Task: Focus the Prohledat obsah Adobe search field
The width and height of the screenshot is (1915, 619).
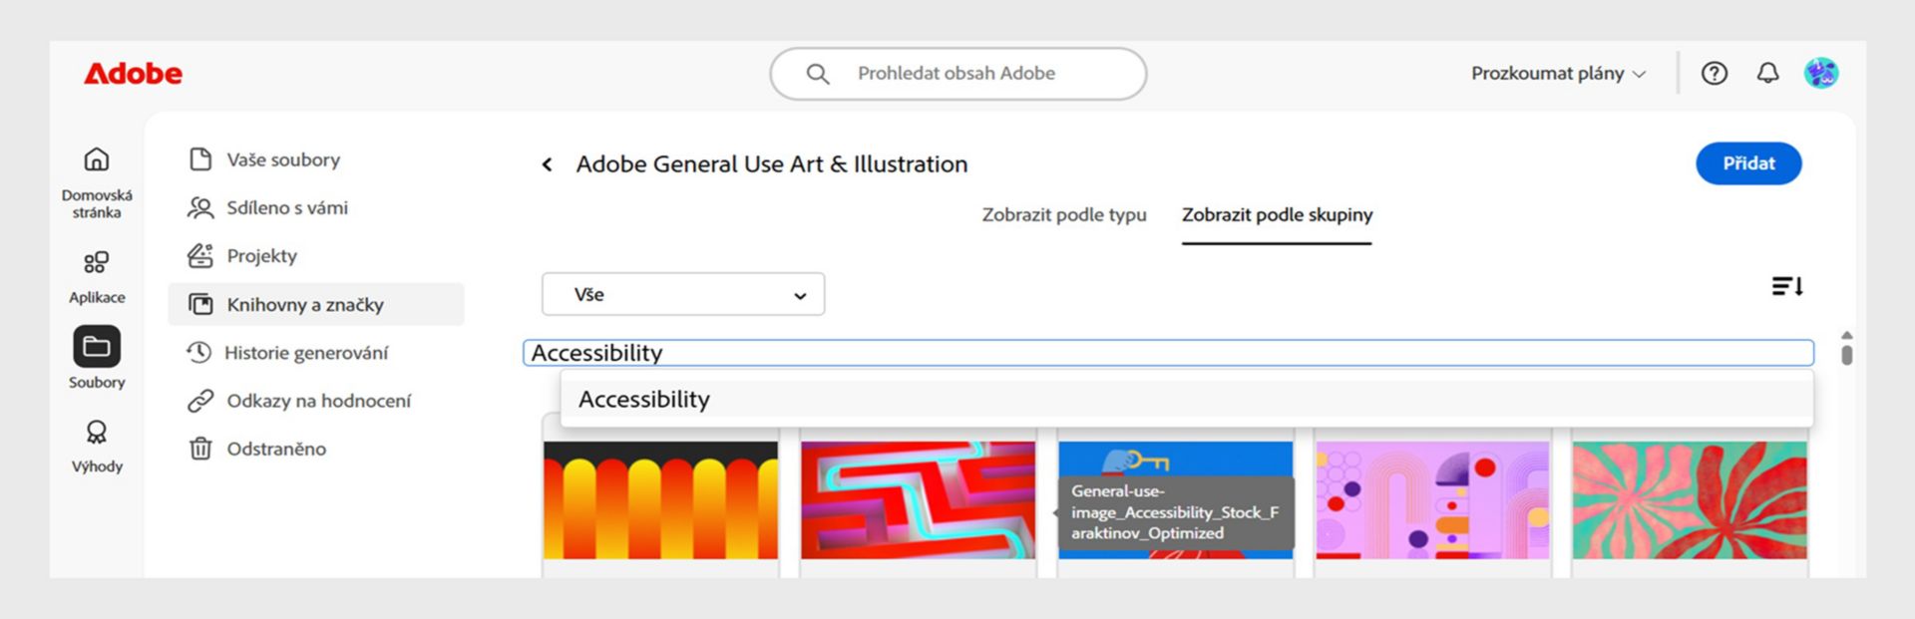Action: [x=957, y=74]
